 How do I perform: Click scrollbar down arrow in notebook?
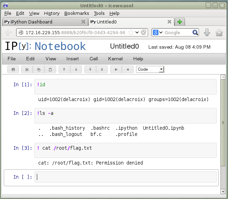click(x=223, y=191)
